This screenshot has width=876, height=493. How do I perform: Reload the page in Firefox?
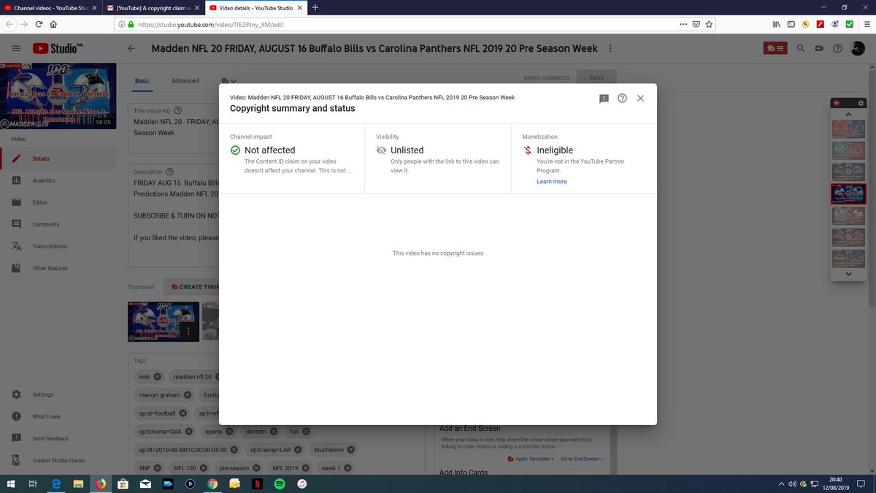[39, 23]
